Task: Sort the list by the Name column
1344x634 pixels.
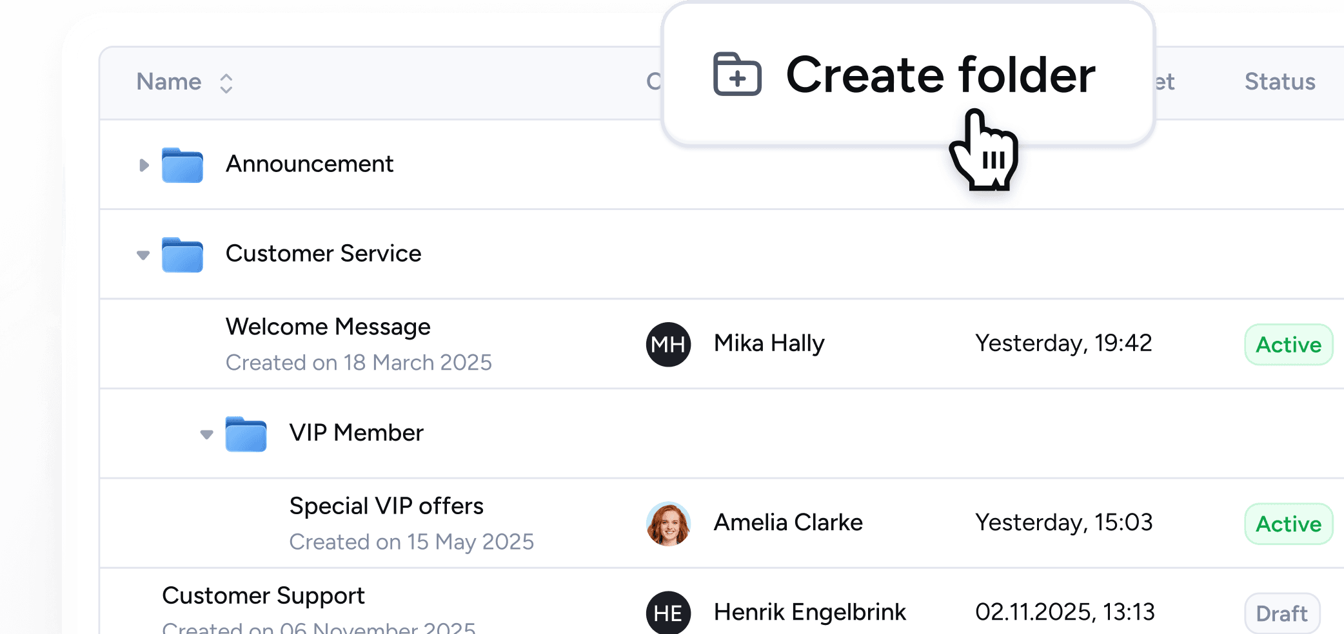Action: (226, 83)
